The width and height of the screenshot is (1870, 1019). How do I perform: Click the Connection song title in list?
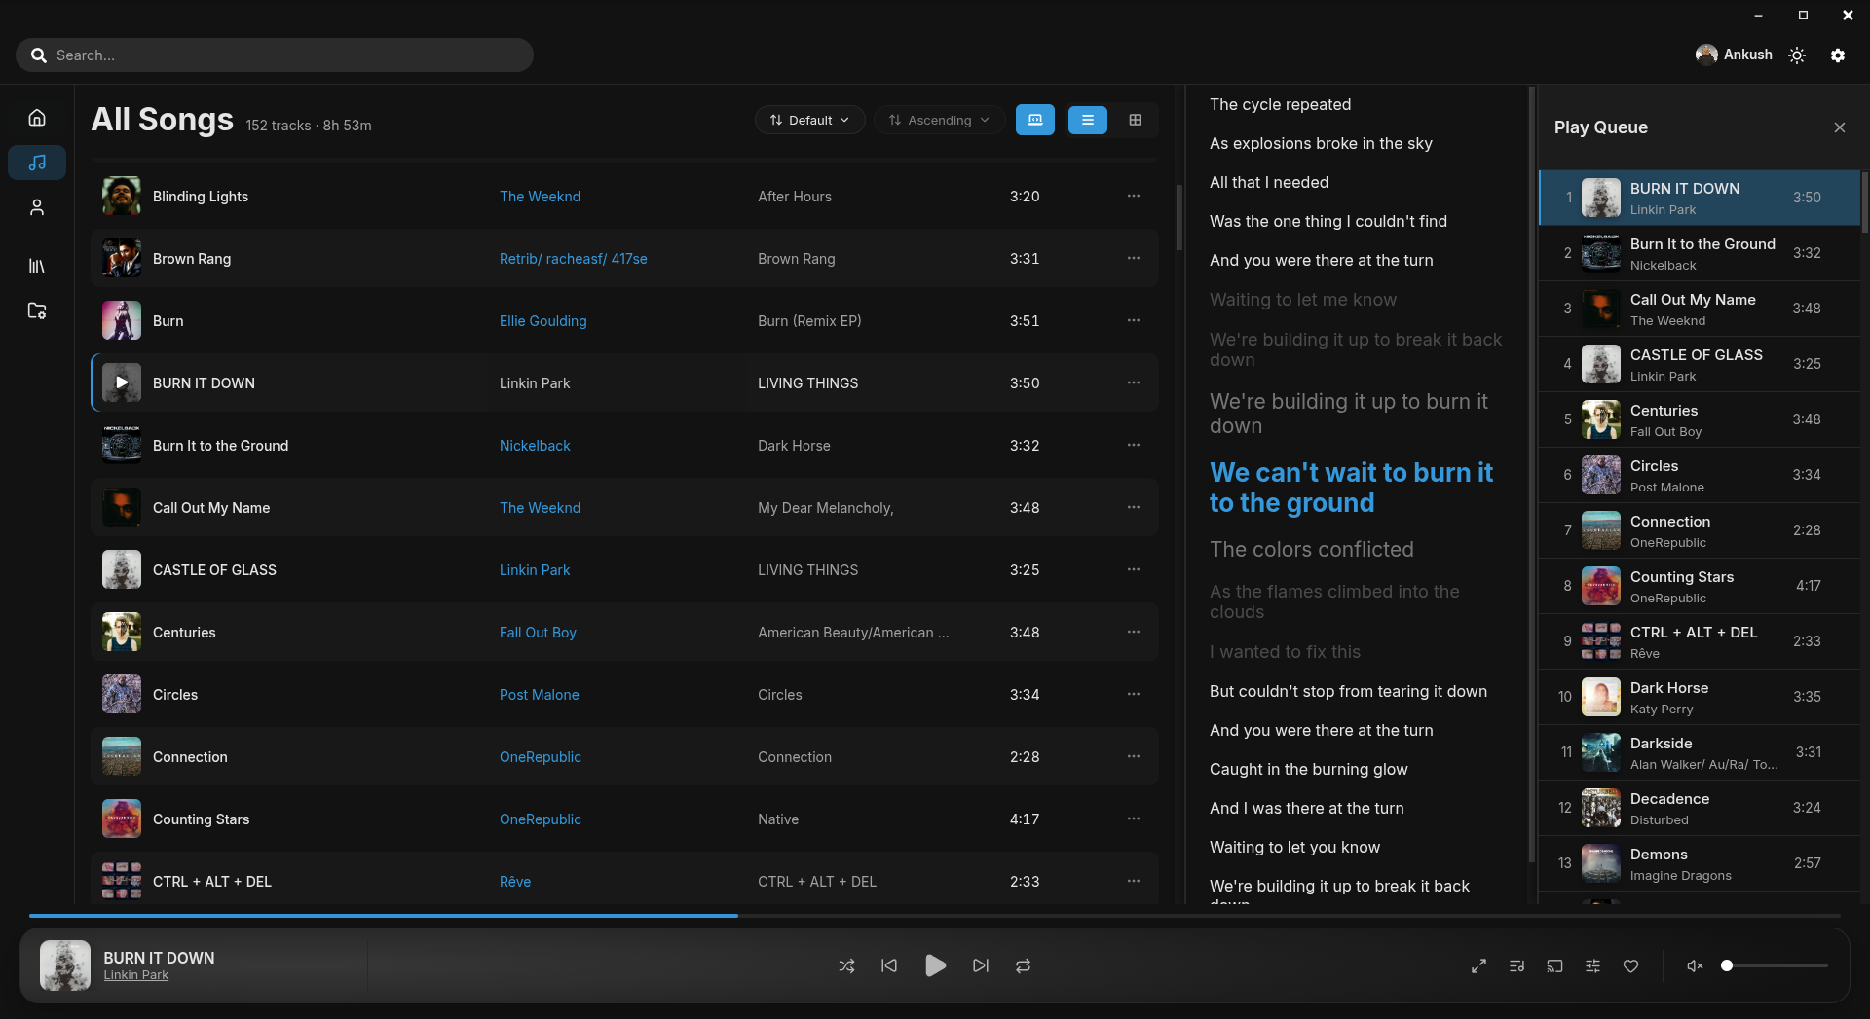tap(190, 757)
